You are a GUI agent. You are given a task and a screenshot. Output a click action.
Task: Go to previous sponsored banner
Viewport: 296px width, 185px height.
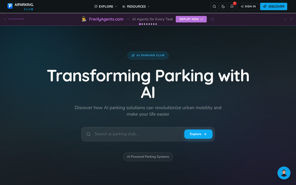pos(5,19)
